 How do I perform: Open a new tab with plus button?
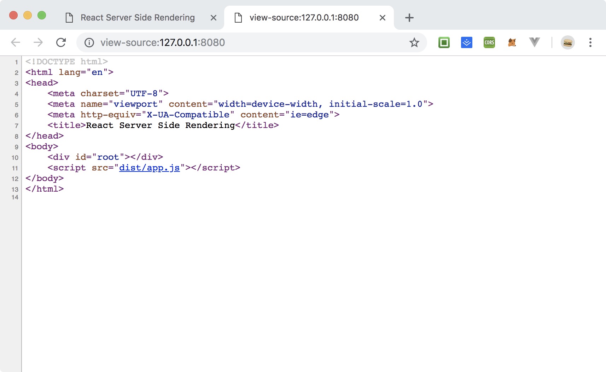(x=409, y=18)
